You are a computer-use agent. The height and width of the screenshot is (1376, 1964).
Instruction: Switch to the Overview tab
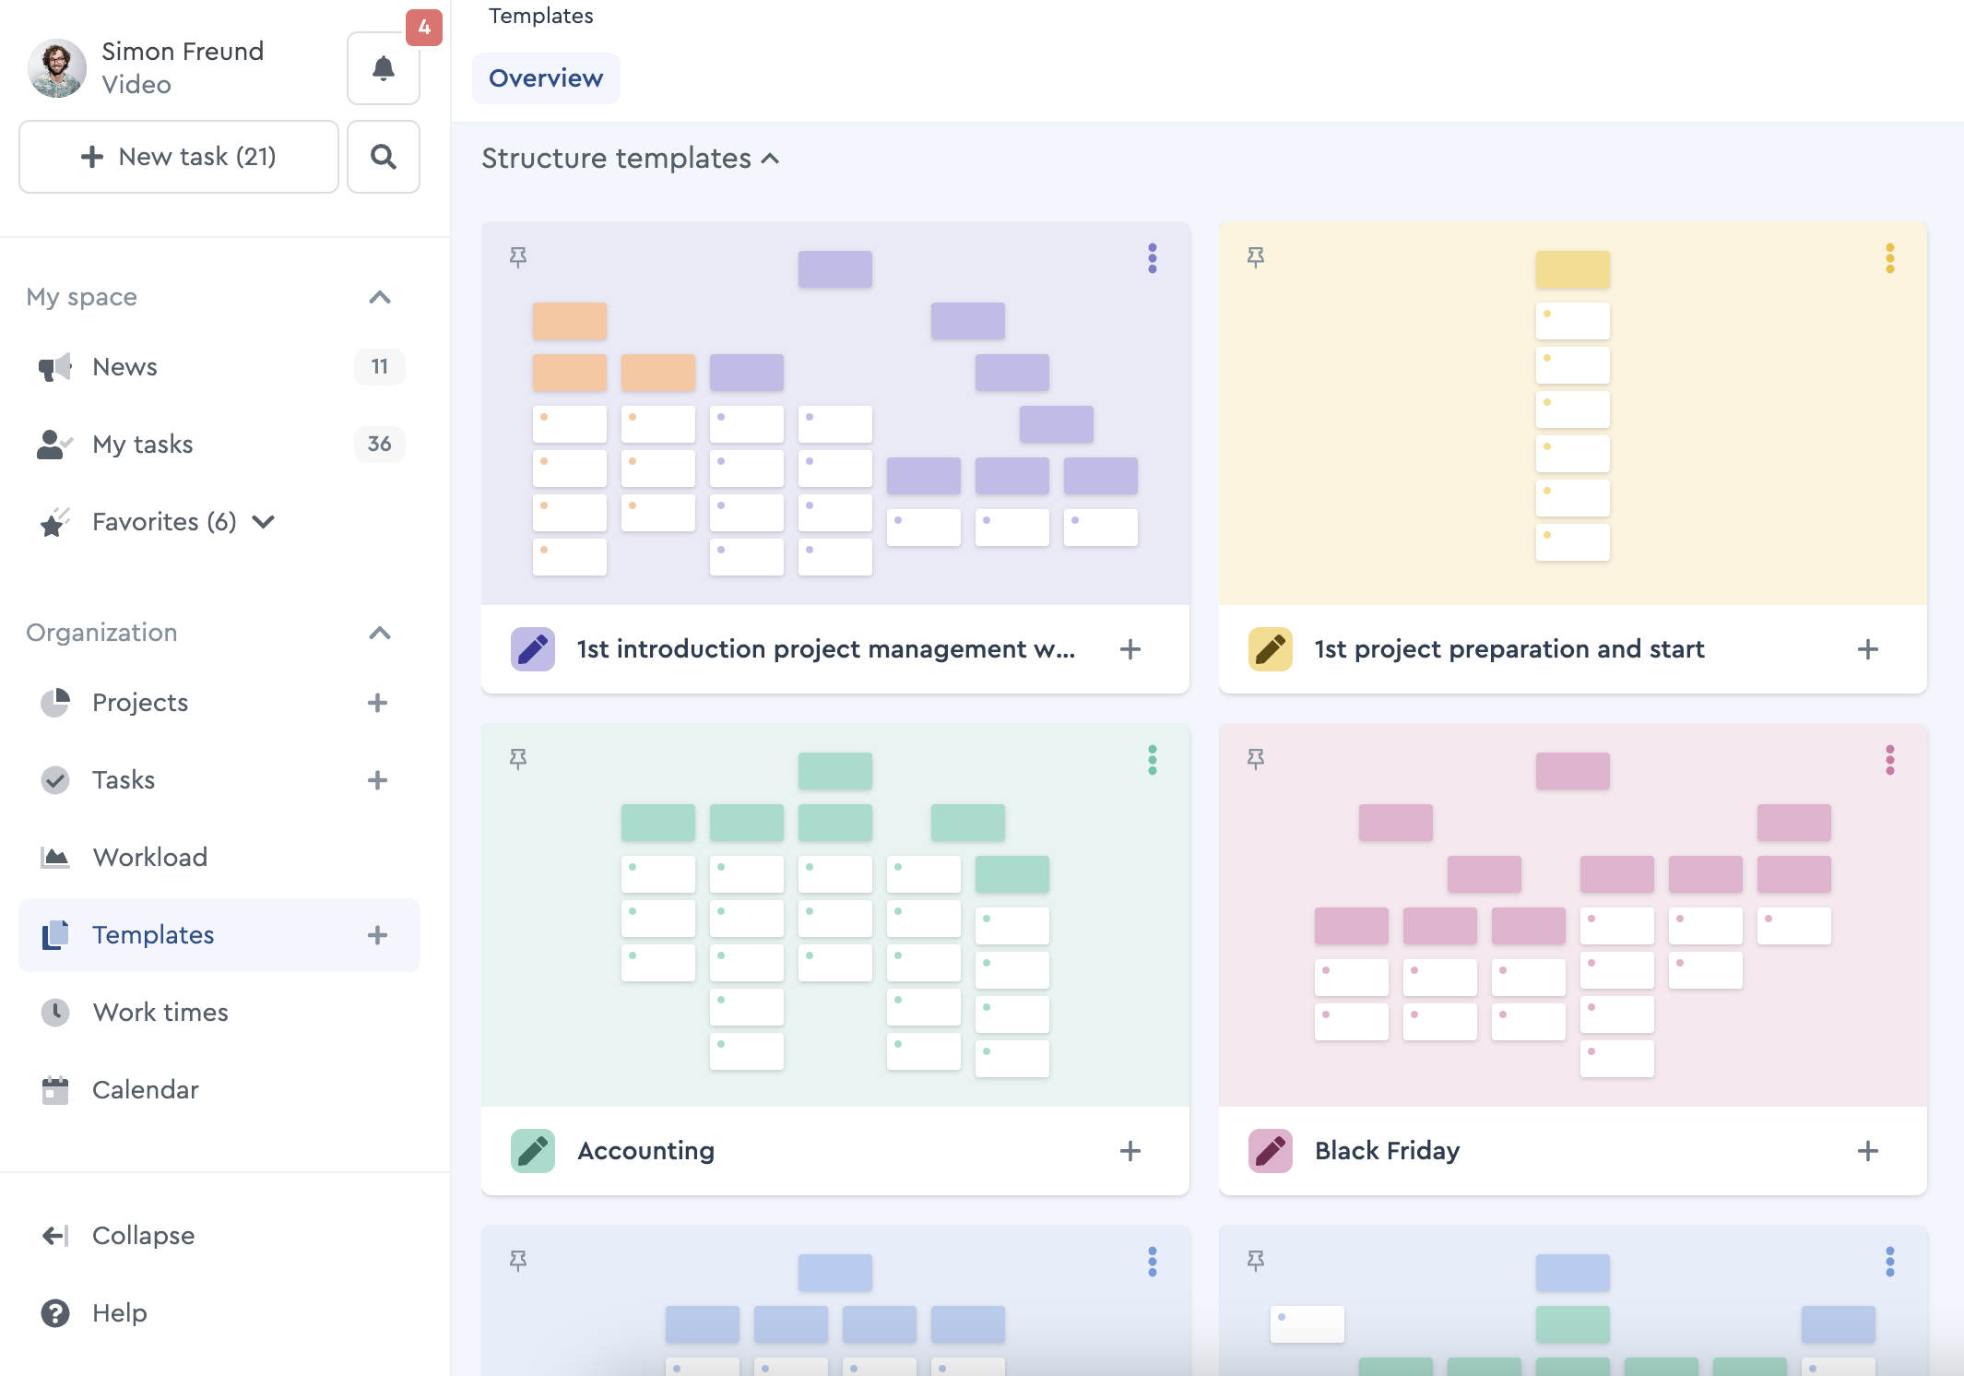[x=546, y=78]
